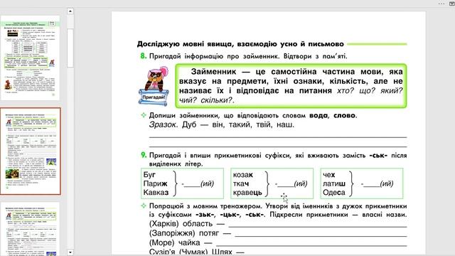The width and height of the screenshot is (455, 256).
Task: Click task 9 text "Пригадай і впиши прикметникові суфікси"
Action: 220,155
